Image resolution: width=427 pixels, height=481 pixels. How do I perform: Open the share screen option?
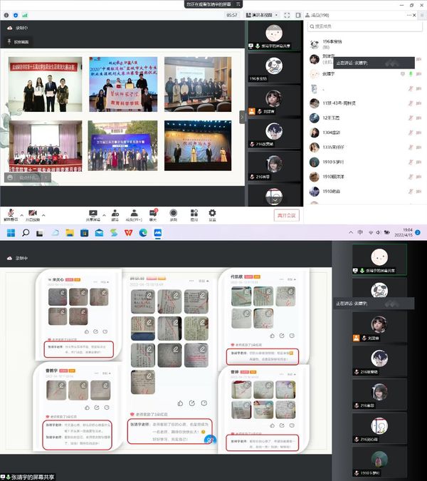pos(93,213)
